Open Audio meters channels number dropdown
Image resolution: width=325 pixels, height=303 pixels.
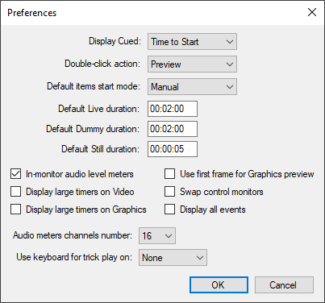tap(157, 236)
